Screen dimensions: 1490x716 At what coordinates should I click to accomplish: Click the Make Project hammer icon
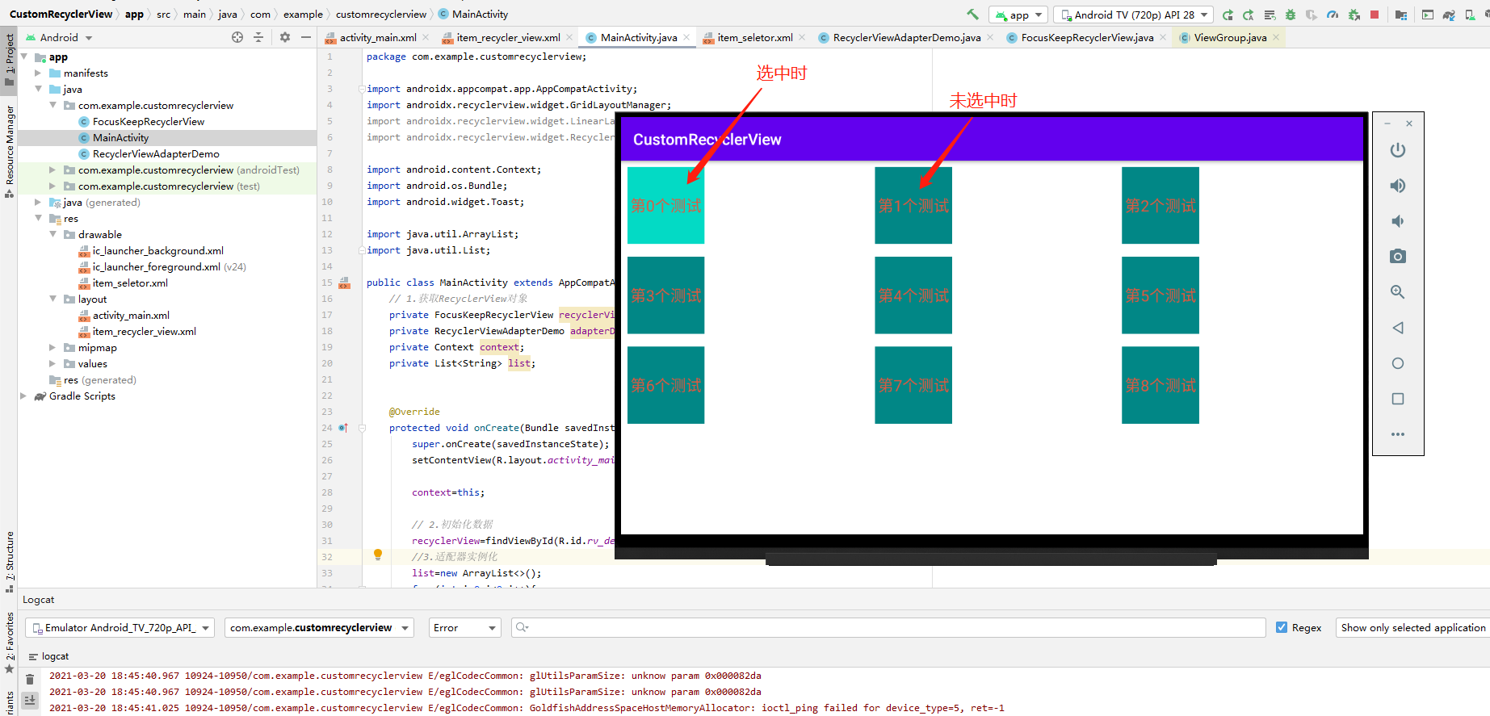(972, 15)
